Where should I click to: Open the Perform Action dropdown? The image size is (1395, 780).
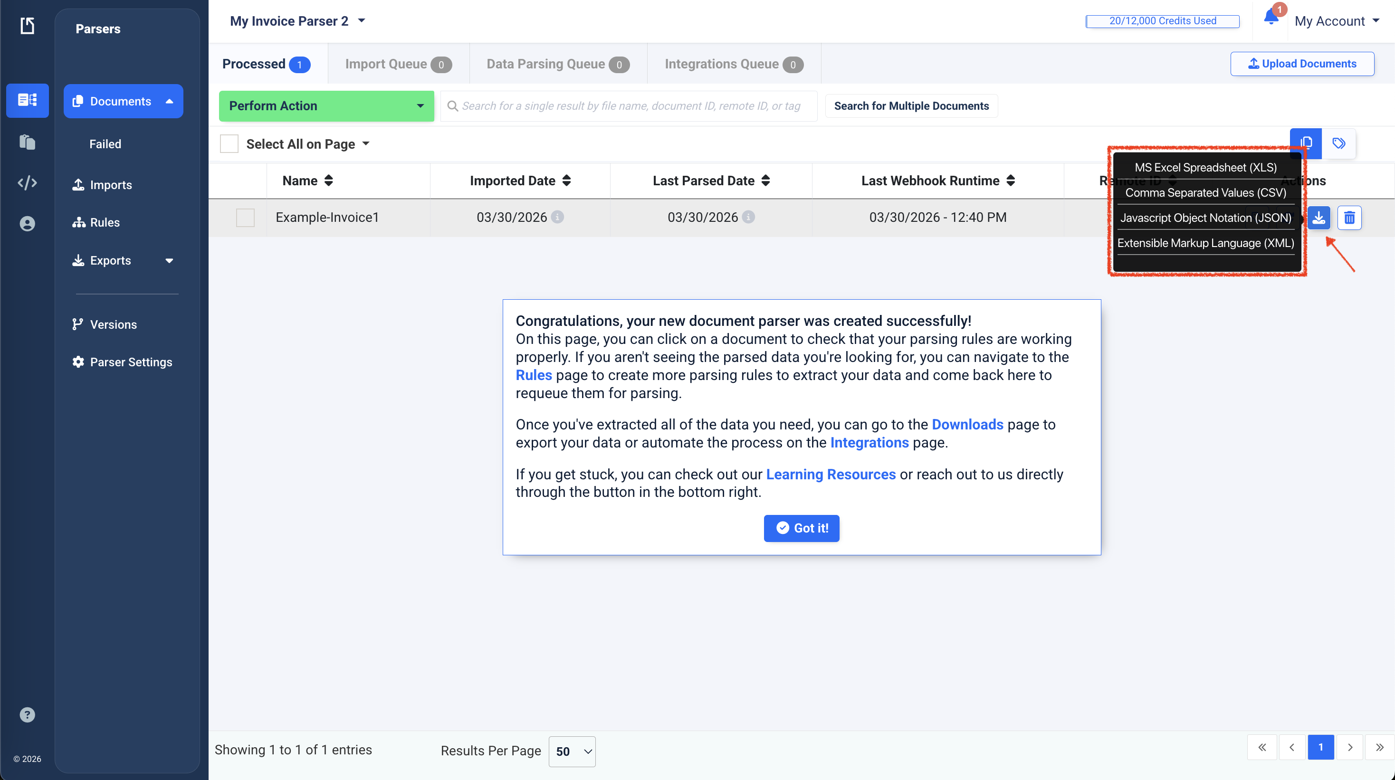326,106
